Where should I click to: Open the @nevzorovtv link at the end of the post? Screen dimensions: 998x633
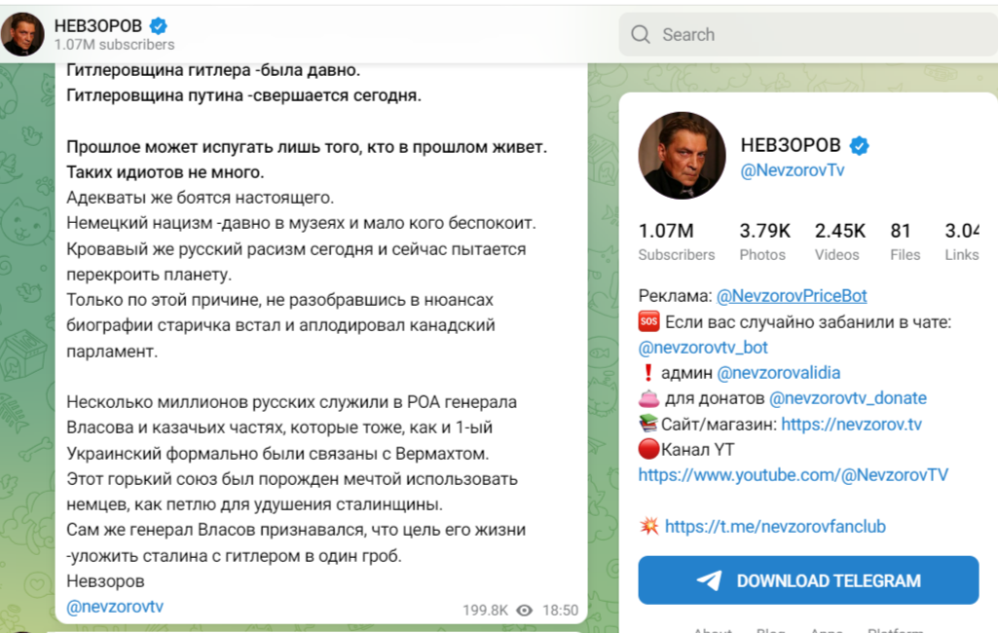click(x=115, y=607)
